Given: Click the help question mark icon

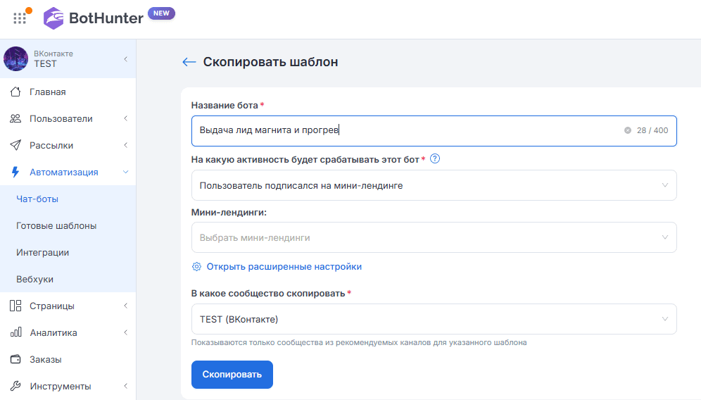Looking at the screenshot, I should pyautogui.click(x=434, y=159).
